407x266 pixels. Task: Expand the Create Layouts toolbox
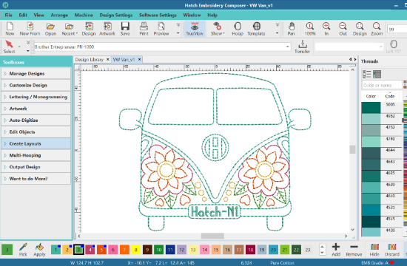pyautogui.click(x=36, y=143)
